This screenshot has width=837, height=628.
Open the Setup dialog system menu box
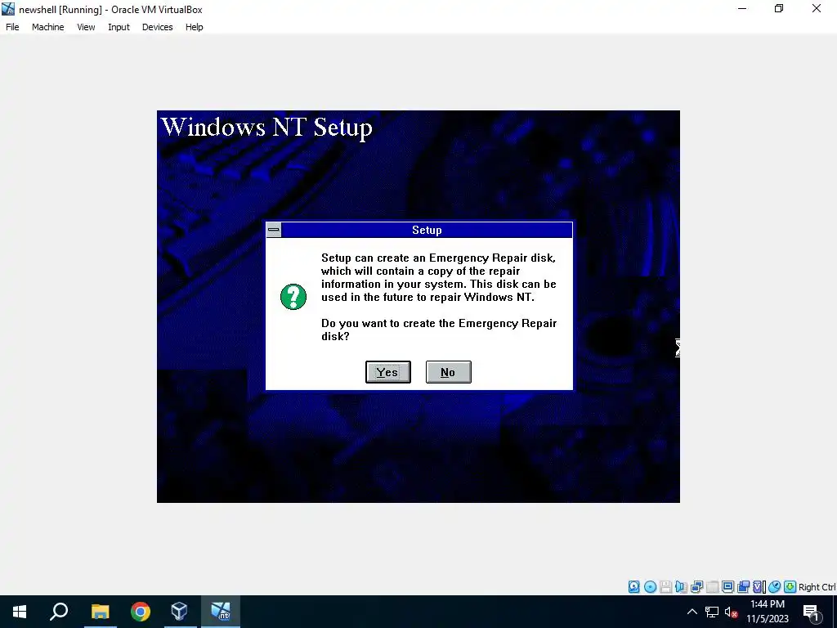click(273, 230)
